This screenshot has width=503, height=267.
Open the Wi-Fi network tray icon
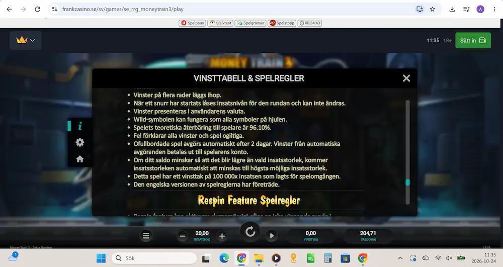tap(438, 258)
